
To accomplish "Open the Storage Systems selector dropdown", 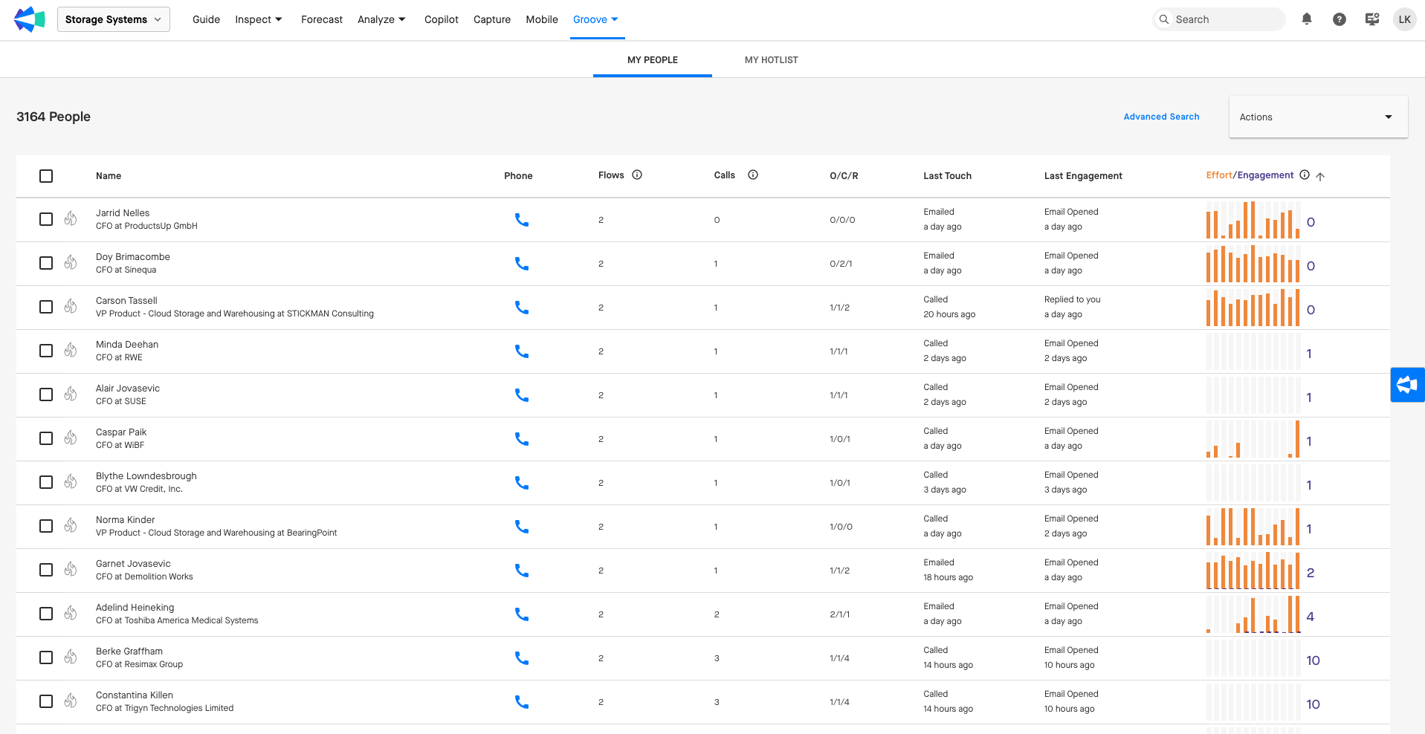I will [114, 19].
